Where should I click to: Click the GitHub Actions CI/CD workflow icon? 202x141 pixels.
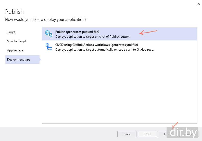click(x=48, y=47)
